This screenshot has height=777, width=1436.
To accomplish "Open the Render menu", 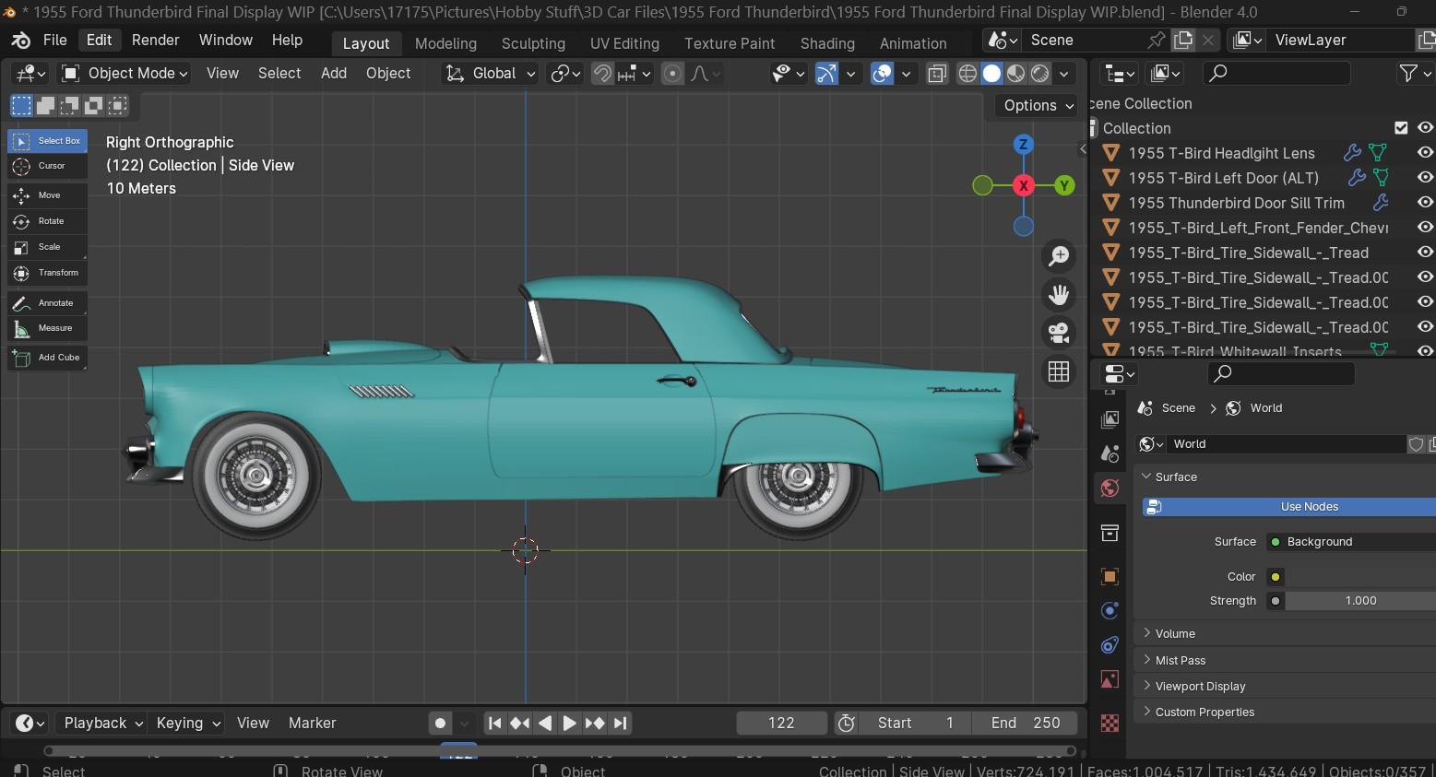I will click(x=155, y=41).
